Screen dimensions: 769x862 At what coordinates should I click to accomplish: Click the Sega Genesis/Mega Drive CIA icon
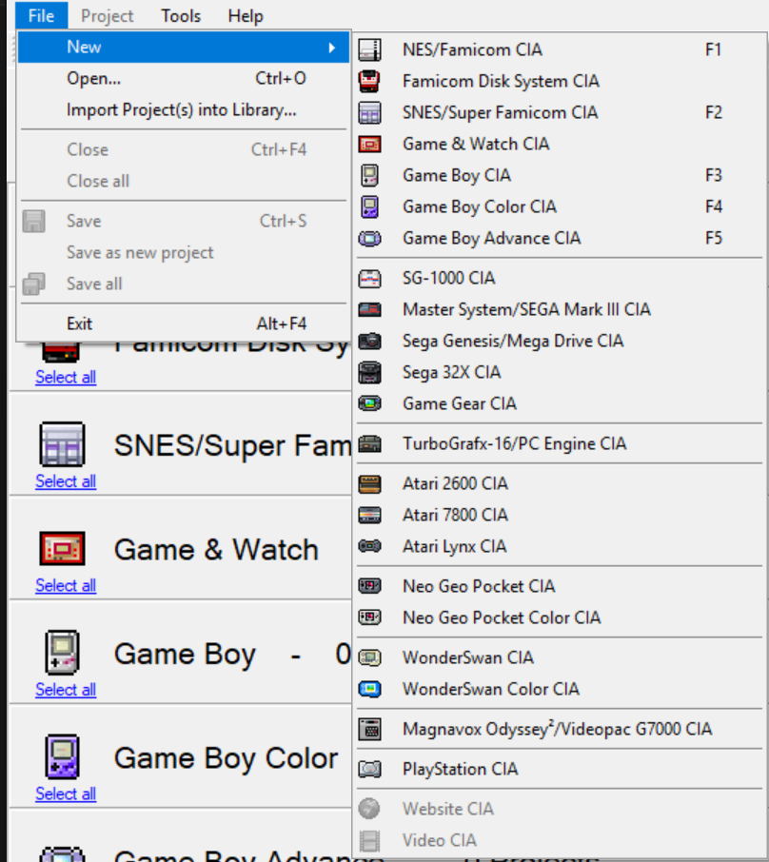click(x=369, y=341)
